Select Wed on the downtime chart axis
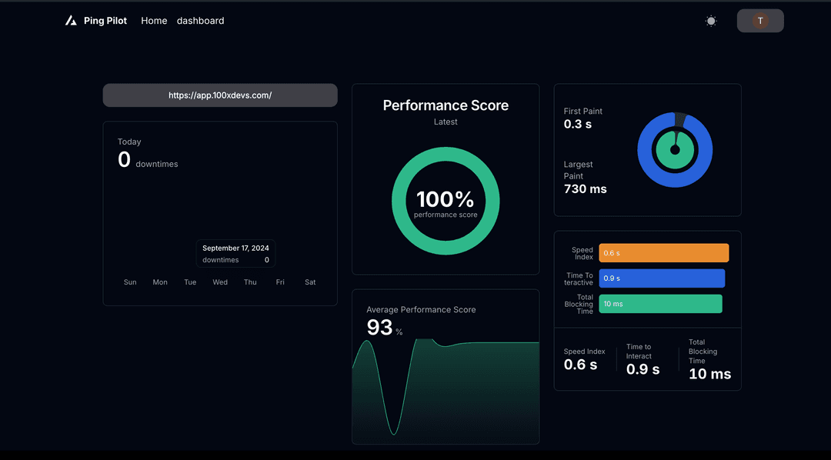831x460 pixels. point(220,282)
